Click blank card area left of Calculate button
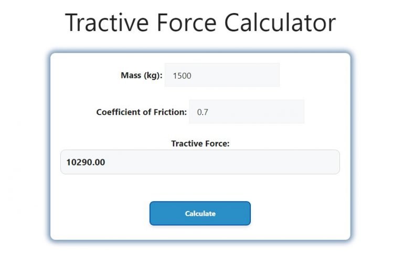The image size is (403, 256). (x=100, y=214)
